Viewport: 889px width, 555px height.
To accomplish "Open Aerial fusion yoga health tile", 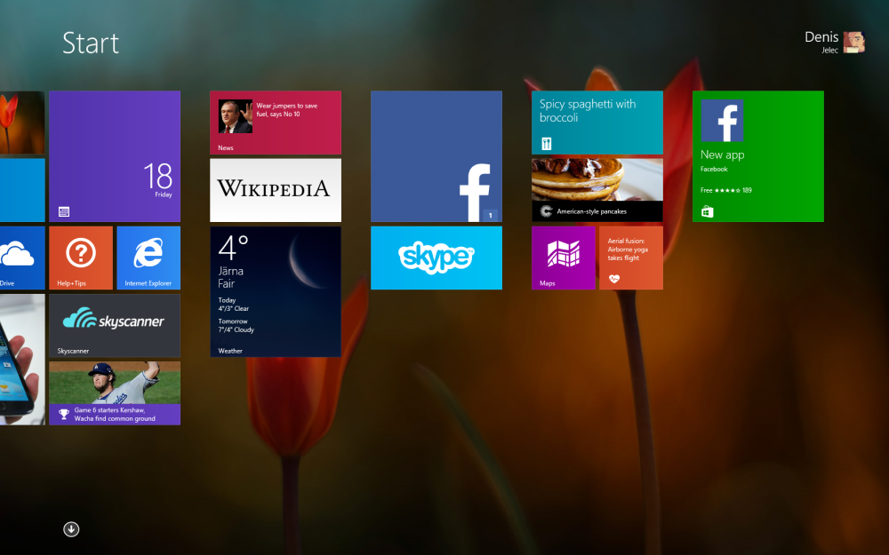I will pos(630,258).
